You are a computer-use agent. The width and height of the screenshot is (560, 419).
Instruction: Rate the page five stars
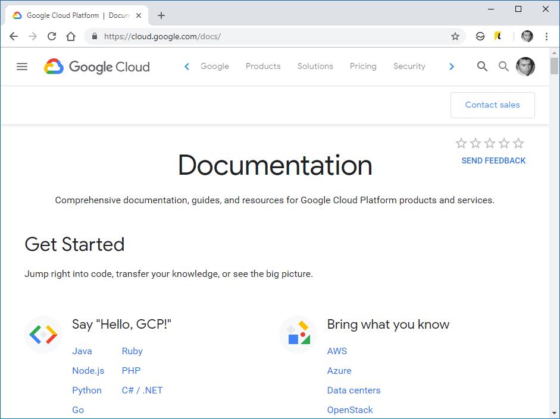click(x=518, y=143)
